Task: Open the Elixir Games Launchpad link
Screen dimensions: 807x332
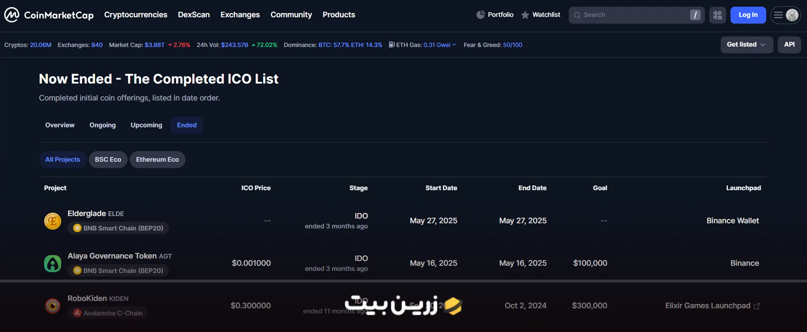Action: (708, 306)
